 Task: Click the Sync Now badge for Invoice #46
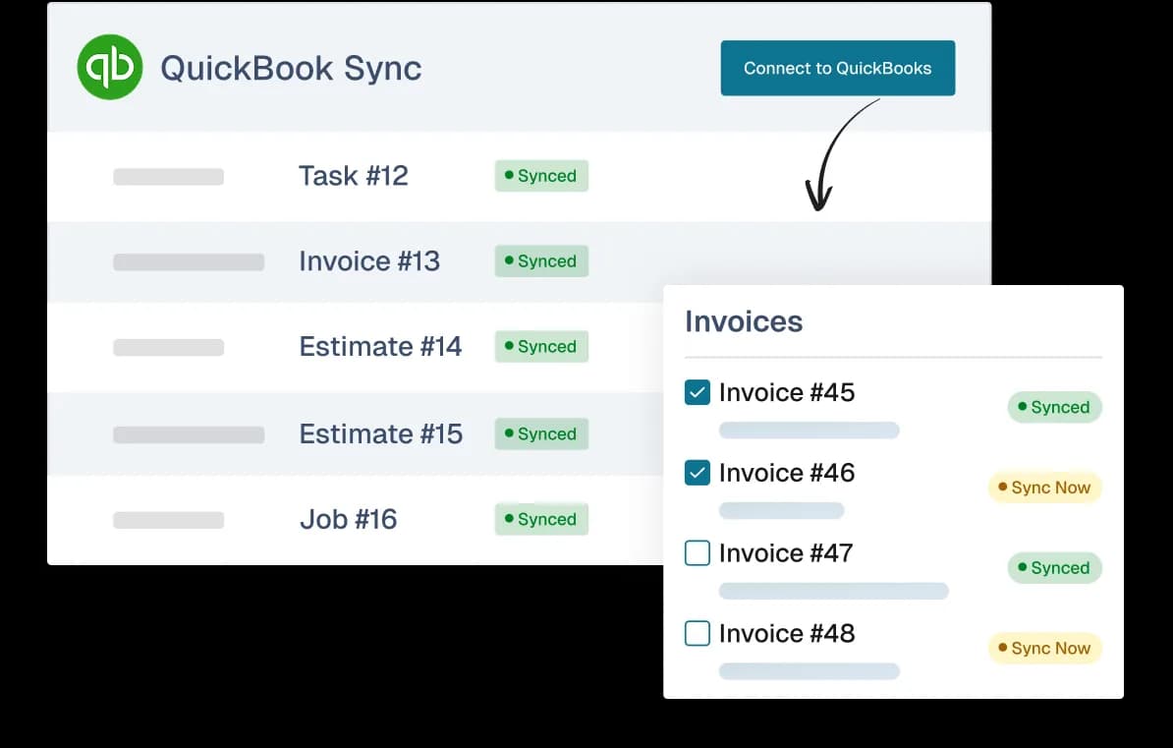point(1044,488)
